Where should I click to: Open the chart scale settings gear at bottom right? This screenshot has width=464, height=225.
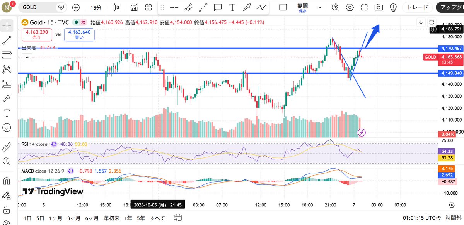[452, 205]
